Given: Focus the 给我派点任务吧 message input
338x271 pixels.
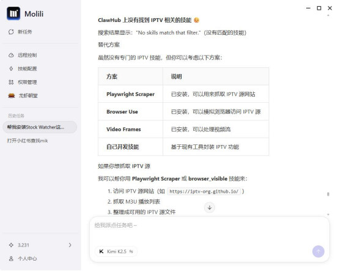Looking at the screenshot, I should [x=210, y=231].
